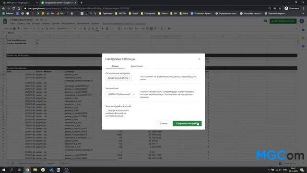
Task: Click the Отмена button
Action: [163, 124]
